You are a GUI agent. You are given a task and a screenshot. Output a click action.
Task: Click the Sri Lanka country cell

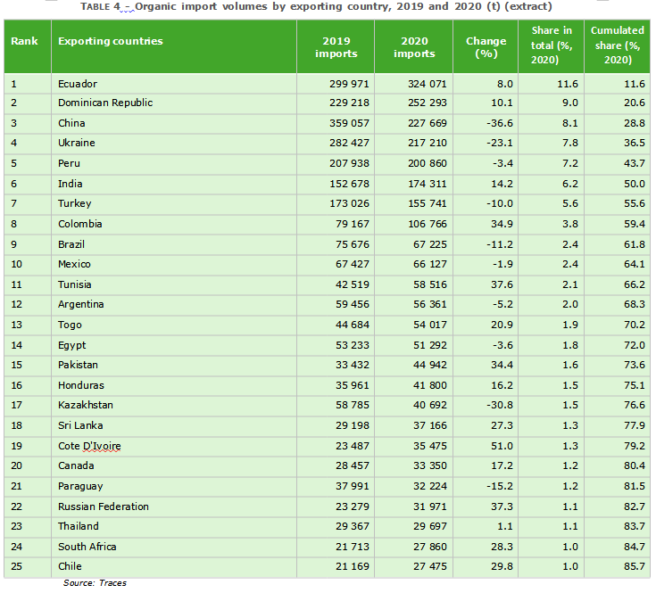tap(174, 426)
